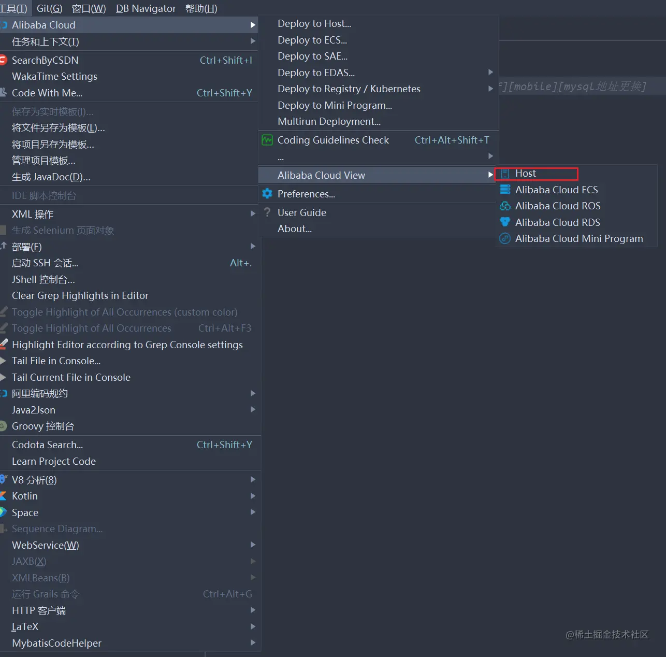Click the Alibaba Cloud Mini Program icon
The width and height of the screenshot is (666, 657).
click(x=505, y=238)
